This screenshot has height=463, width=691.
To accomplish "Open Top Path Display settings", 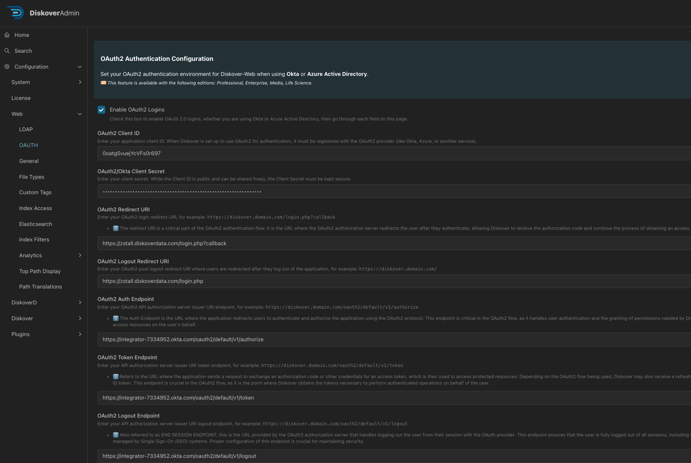I will (40, 271).
